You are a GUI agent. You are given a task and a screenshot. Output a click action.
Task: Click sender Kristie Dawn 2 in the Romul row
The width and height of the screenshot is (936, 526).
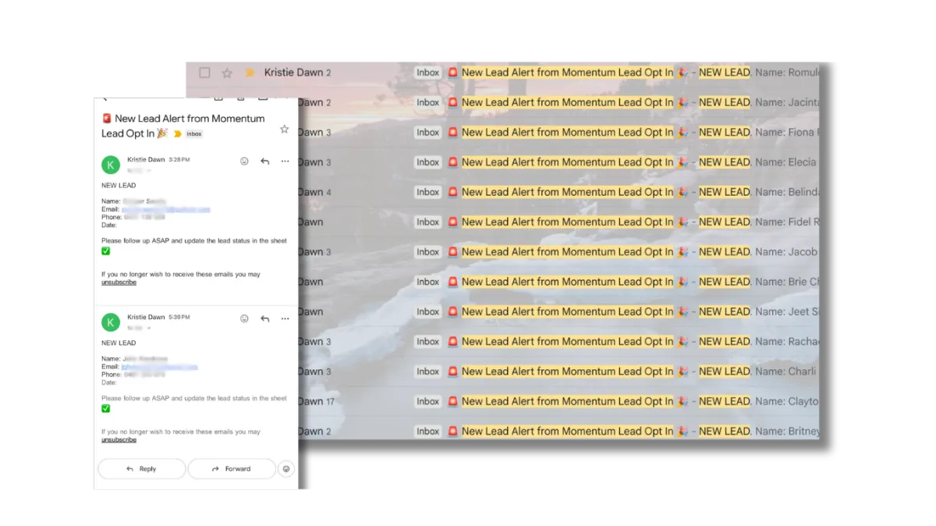click(x=297, y=73)
